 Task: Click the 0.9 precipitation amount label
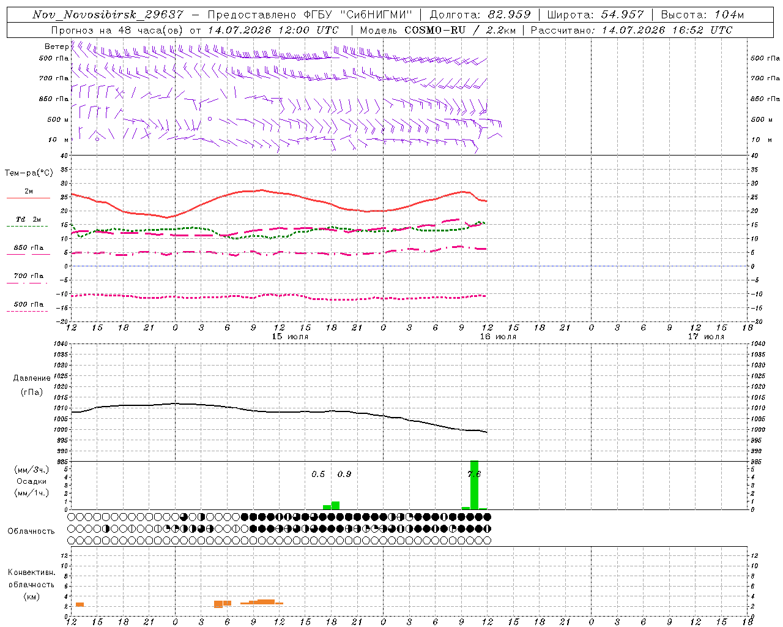pos(344,474)
